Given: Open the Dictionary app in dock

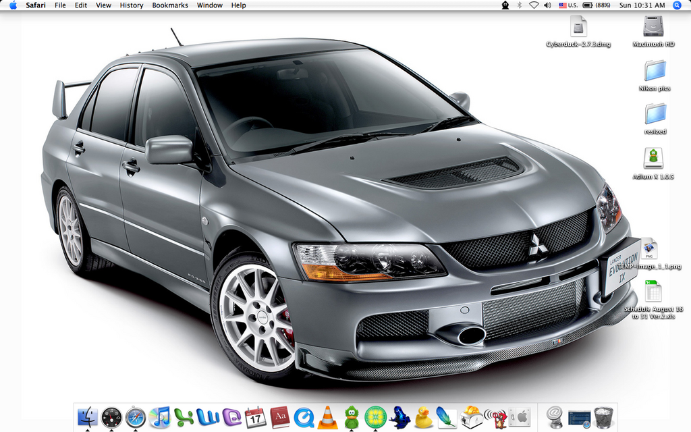Looking at the screenshot, I should [280, 417].
